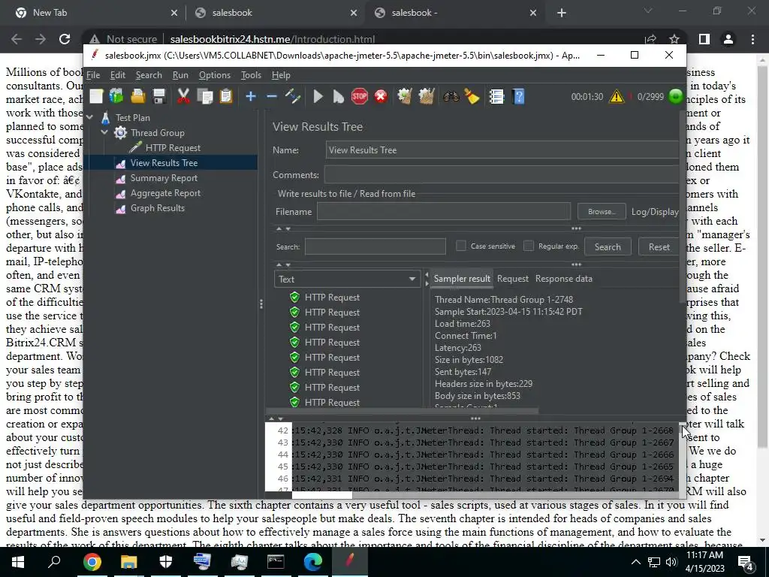
Task: Save the test plan via floppy icon
Action: tap(159, 96)
